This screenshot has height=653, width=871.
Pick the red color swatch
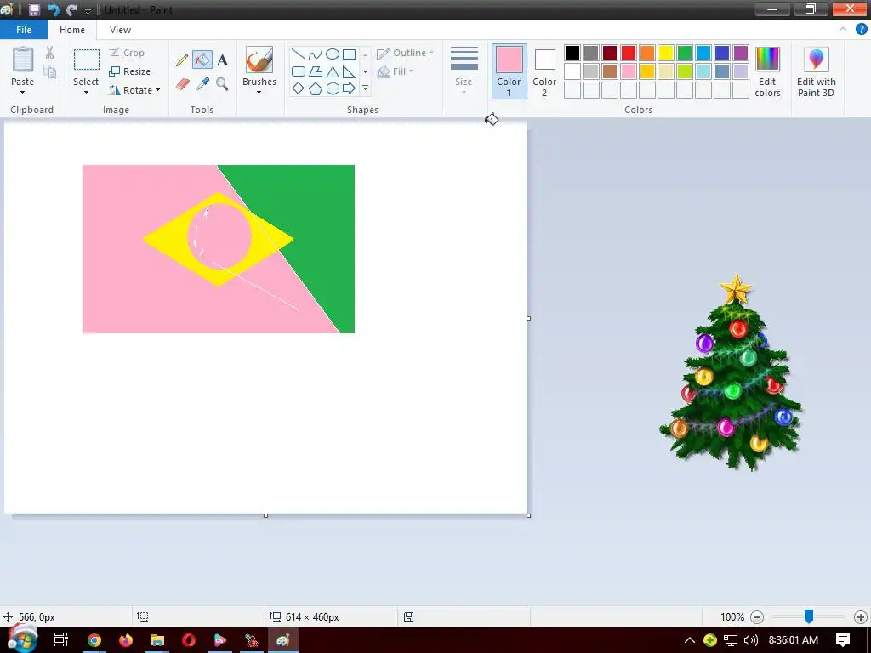pyautogui.click(x=629, y=53)
